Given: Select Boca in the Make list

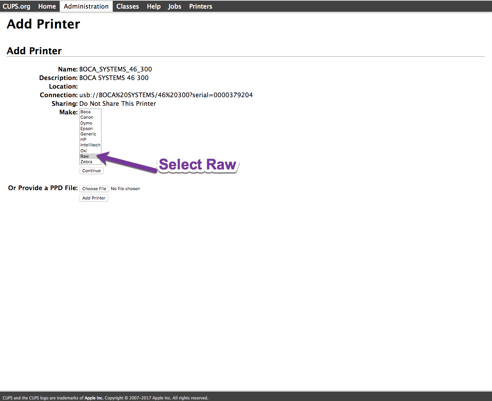Looking at the screenshot, I should [90, 112].
